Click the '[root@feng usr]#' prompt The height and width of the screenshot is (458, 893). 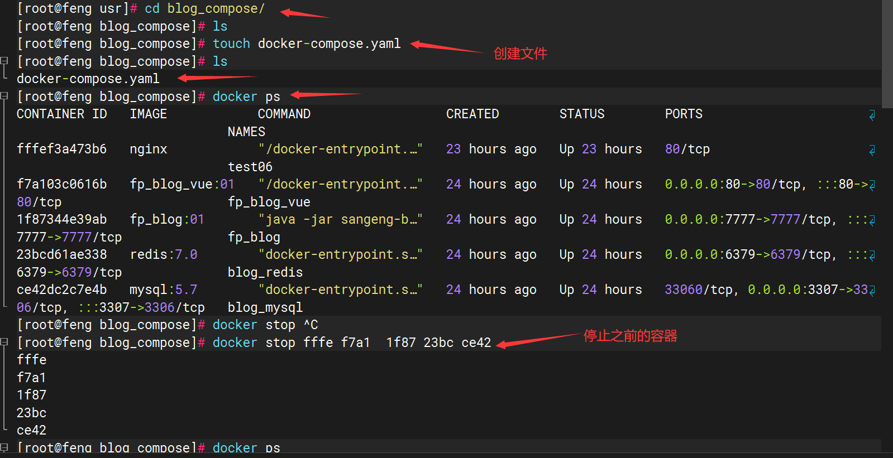coord(77,9)
